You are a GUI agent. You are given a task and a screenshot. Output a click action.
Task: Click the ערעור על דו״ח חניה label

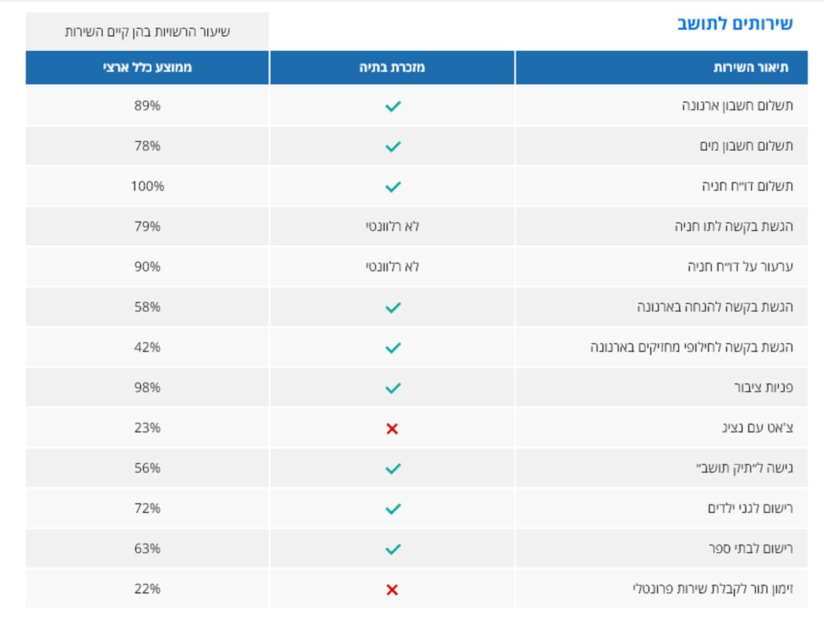click(740, 267)
